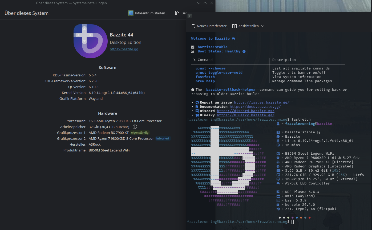Click the Hersteller value 'ASRock'
This screenshot has width=372, height=230.
pyautogui.click(x=95, y=144)
